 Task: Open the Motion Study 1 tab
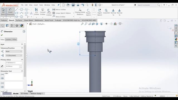[36, 94]
